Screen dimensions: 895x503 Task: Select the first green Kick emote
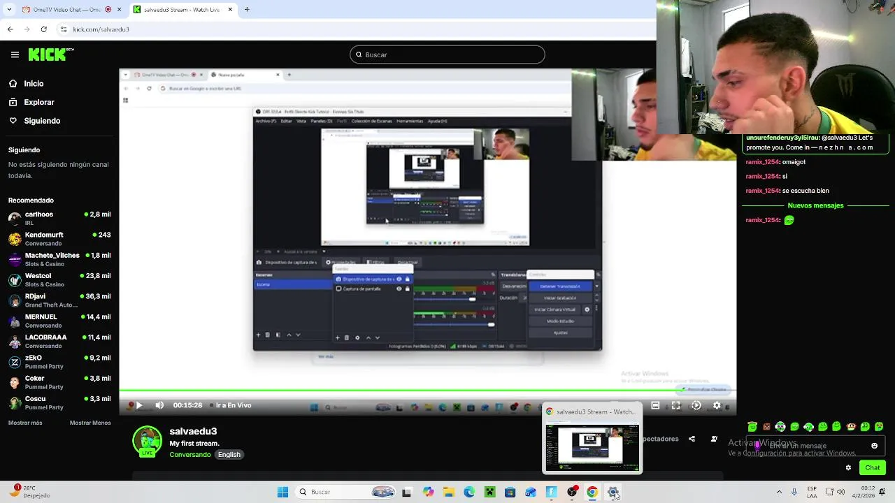point(752,426)
